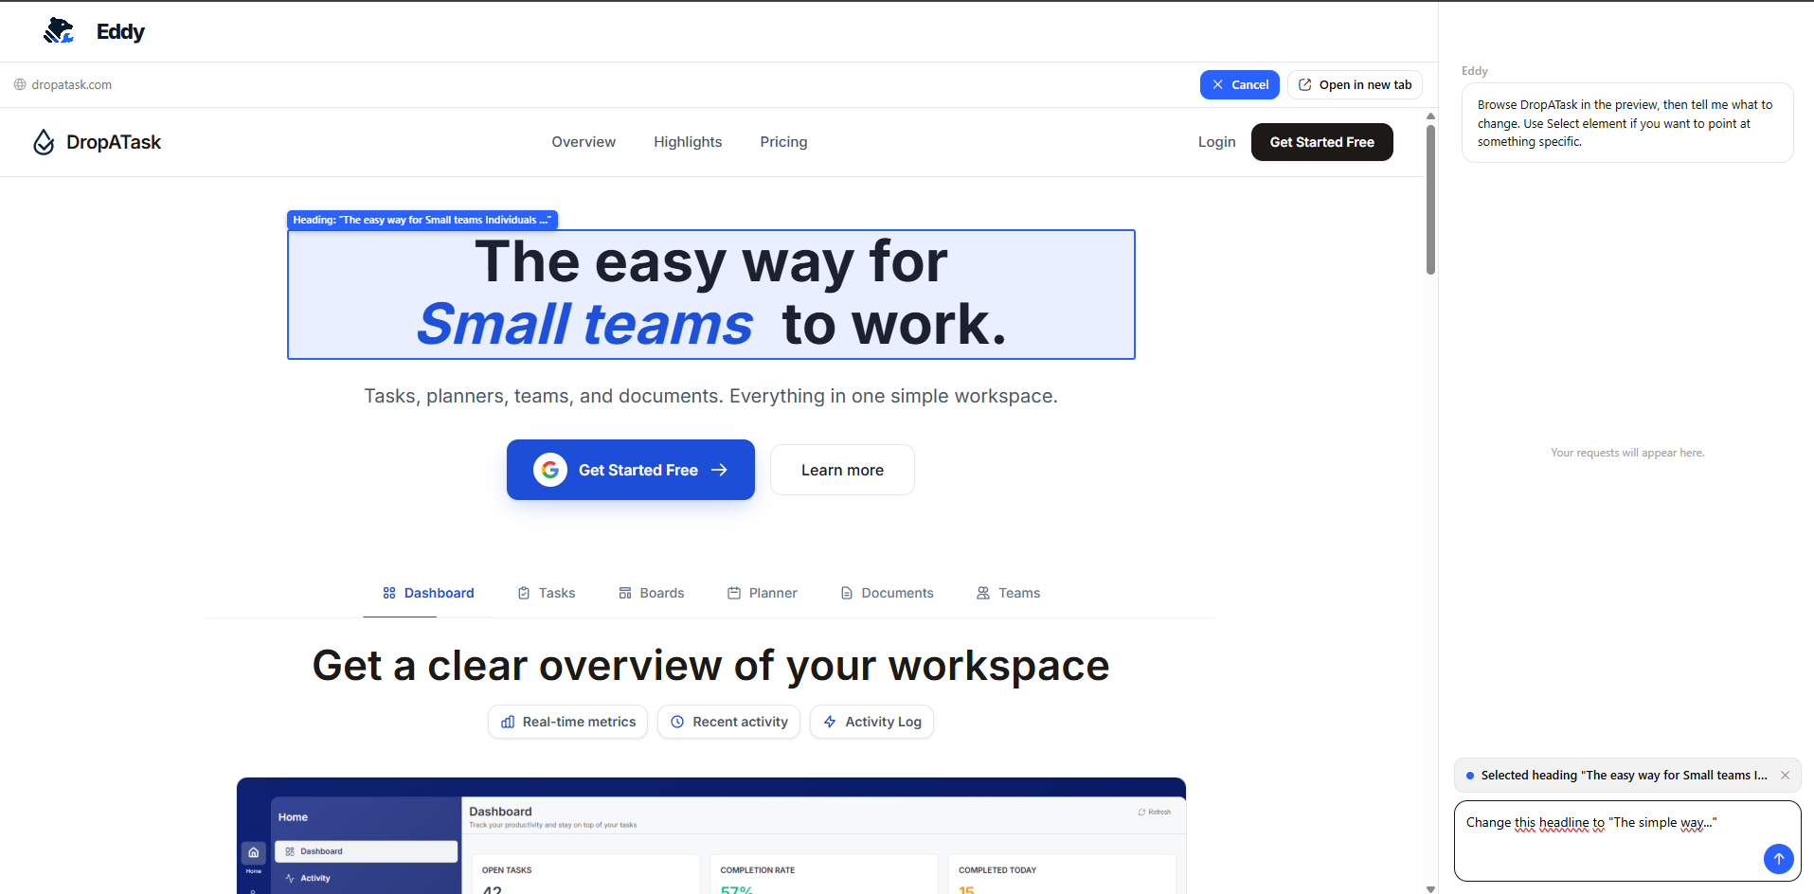Click the Boards tab icon

pyautogui.click(x=625, y=593)
